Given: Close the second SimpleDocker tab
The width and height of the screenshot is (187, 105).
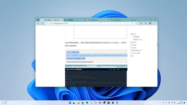Looking at the screenshot, I should pos(132,20).
